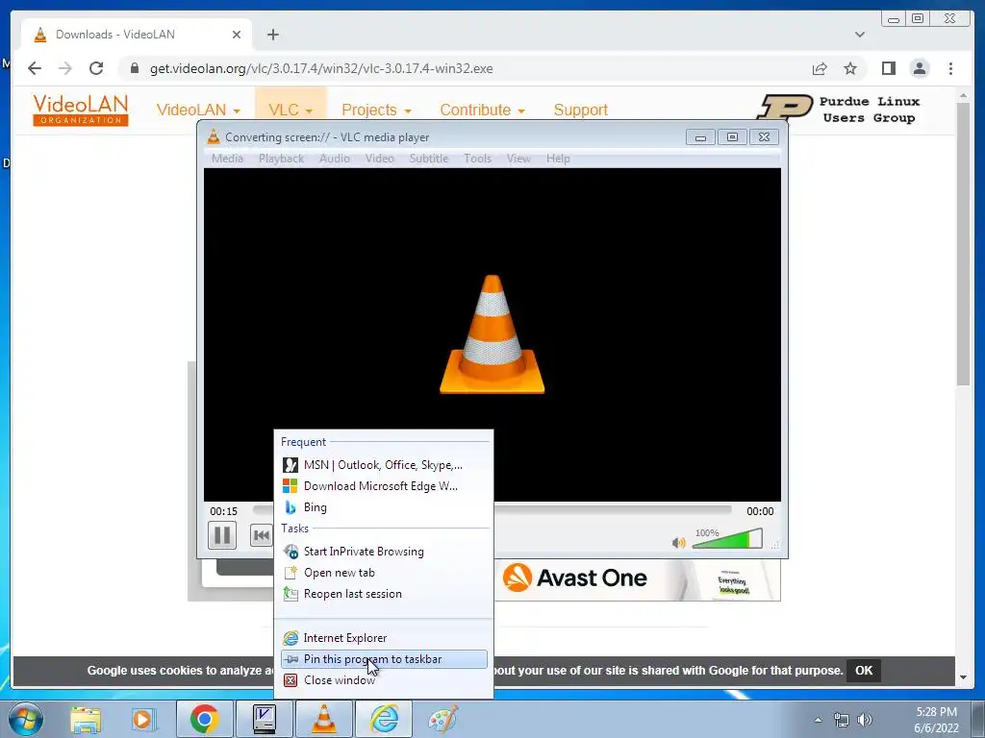Open a new Chrome tab with plus

(272, 35)
